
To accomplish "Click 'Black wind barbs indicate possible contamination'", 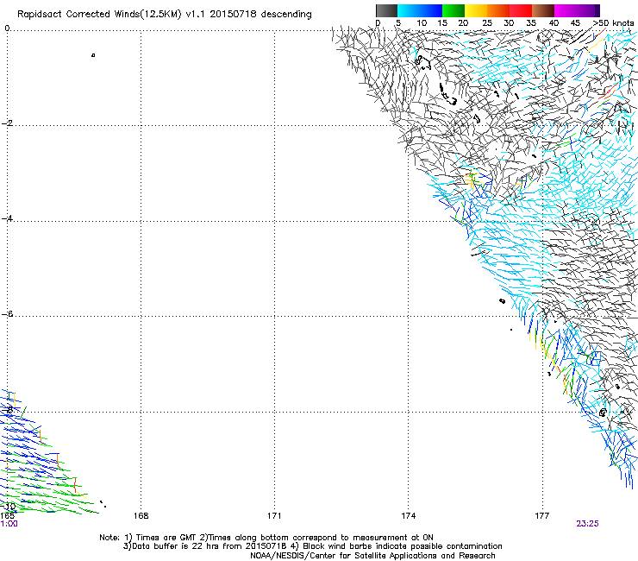I will [403, 546].
